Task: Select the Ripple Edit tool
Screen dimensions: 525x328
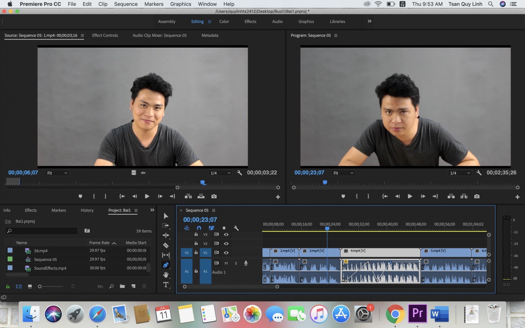Action: click(x=166, y=235)
